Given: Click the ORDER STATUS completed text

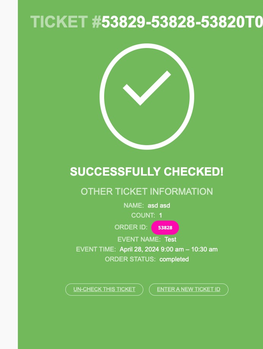Looking at the screenshot, I should (x=174, y=259).
